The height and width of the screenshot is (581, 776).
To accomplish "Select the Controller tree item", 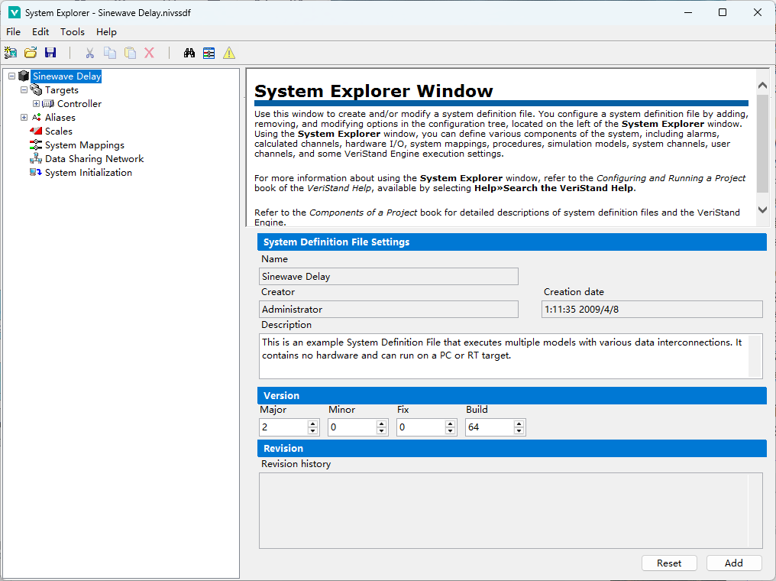I will pyautogui.click(x=79, y=103).
